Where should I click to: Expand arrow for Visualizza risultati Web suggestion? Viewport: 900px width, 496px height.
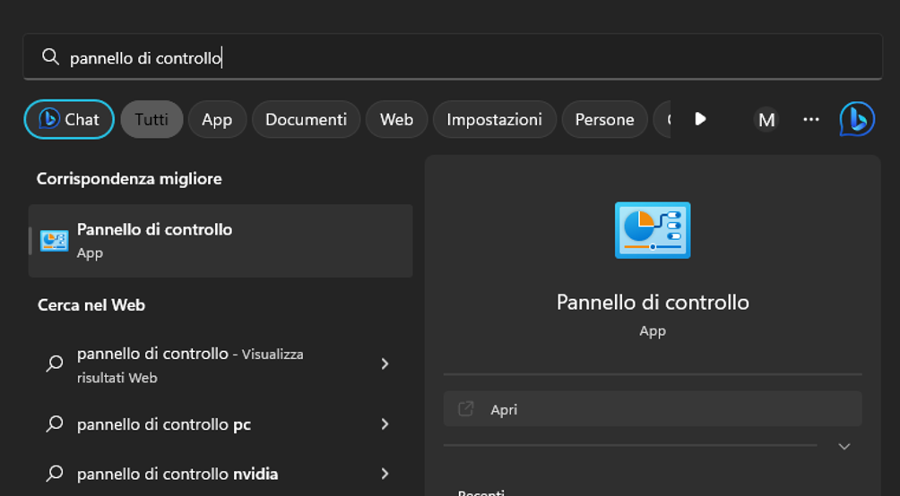(385, 363)
